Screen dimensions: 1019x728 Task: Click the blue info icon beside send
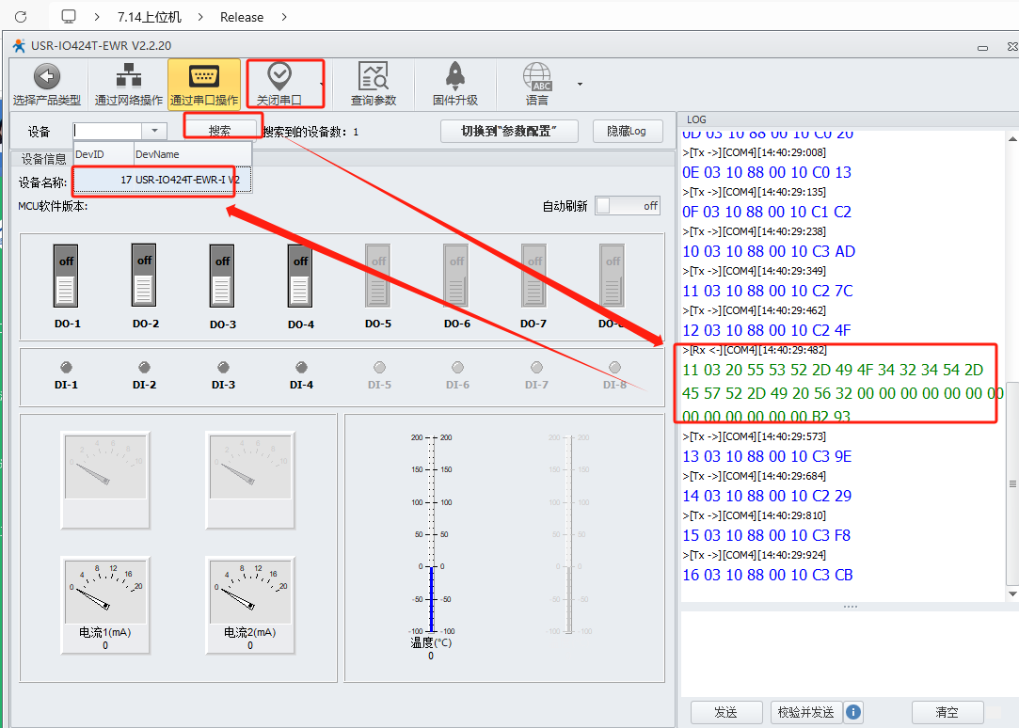[853, 712]
